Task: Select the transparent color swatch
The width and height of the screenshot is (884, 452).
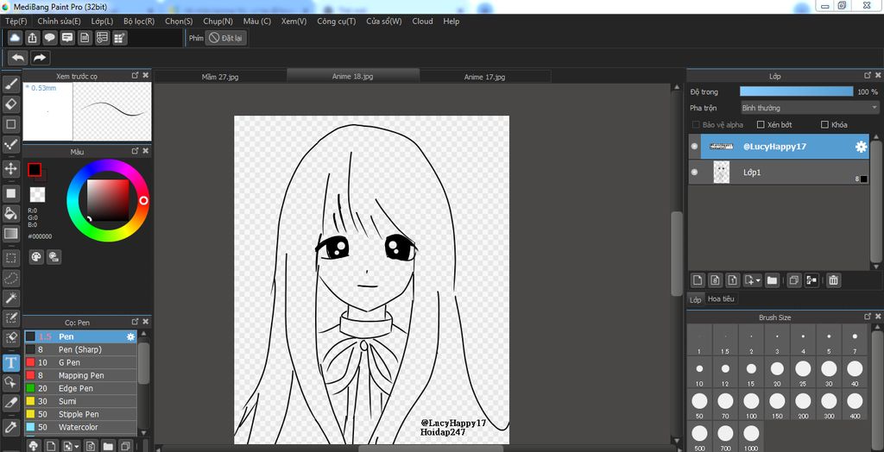Action: 37,194
